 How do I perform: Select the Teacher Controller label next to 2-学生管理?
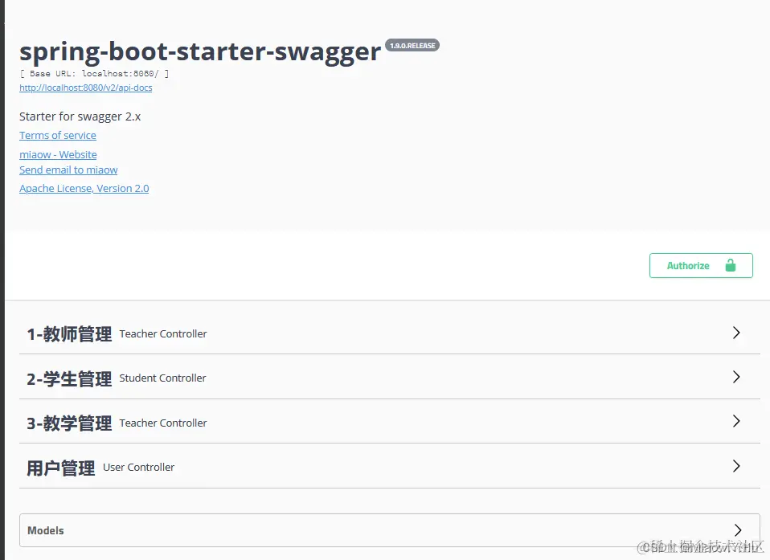pos(162,378)
